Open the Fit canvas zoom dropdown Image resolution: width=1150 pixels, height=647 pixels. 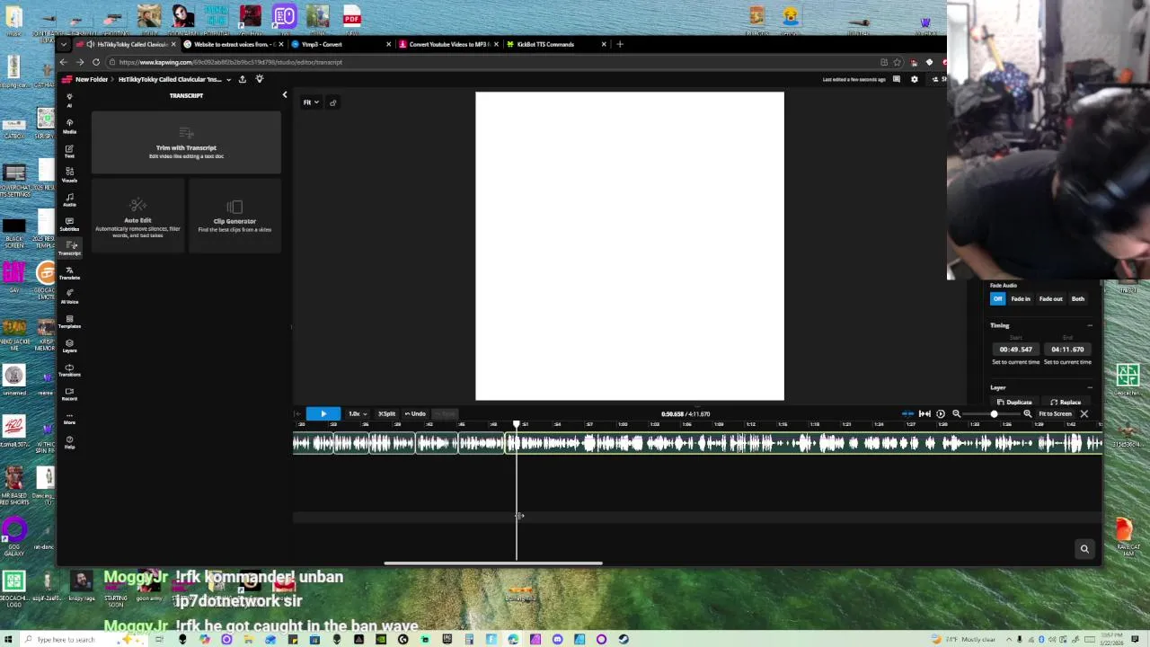tap(311, 102)
